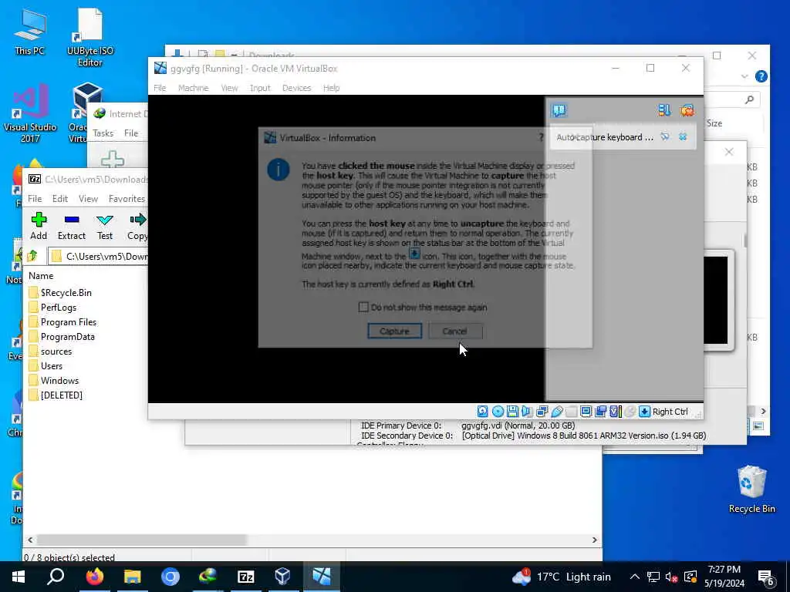Open the Visual Studio 2017 desktop shortcut

pos(30,113)
